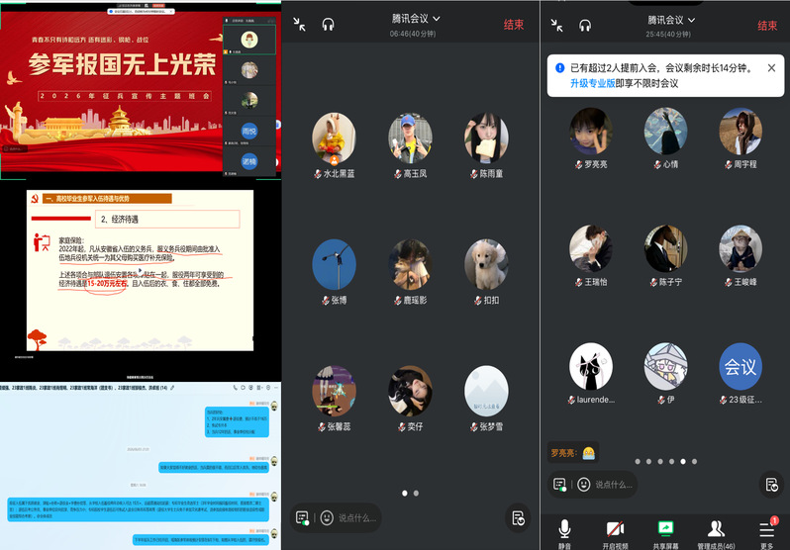Image resolution: width=790 pixels, height=550 pixels.
Task: Open chat panel icon in middle meeting
Action: [302, 517]
